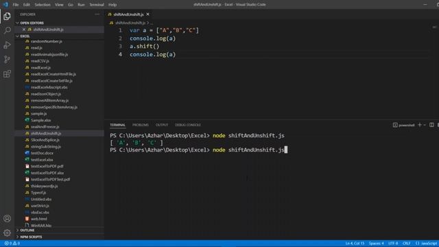439x247 pixels.
Task: Open readExcelCreateTxtFile.js in explorer
Action: [51, 81]
